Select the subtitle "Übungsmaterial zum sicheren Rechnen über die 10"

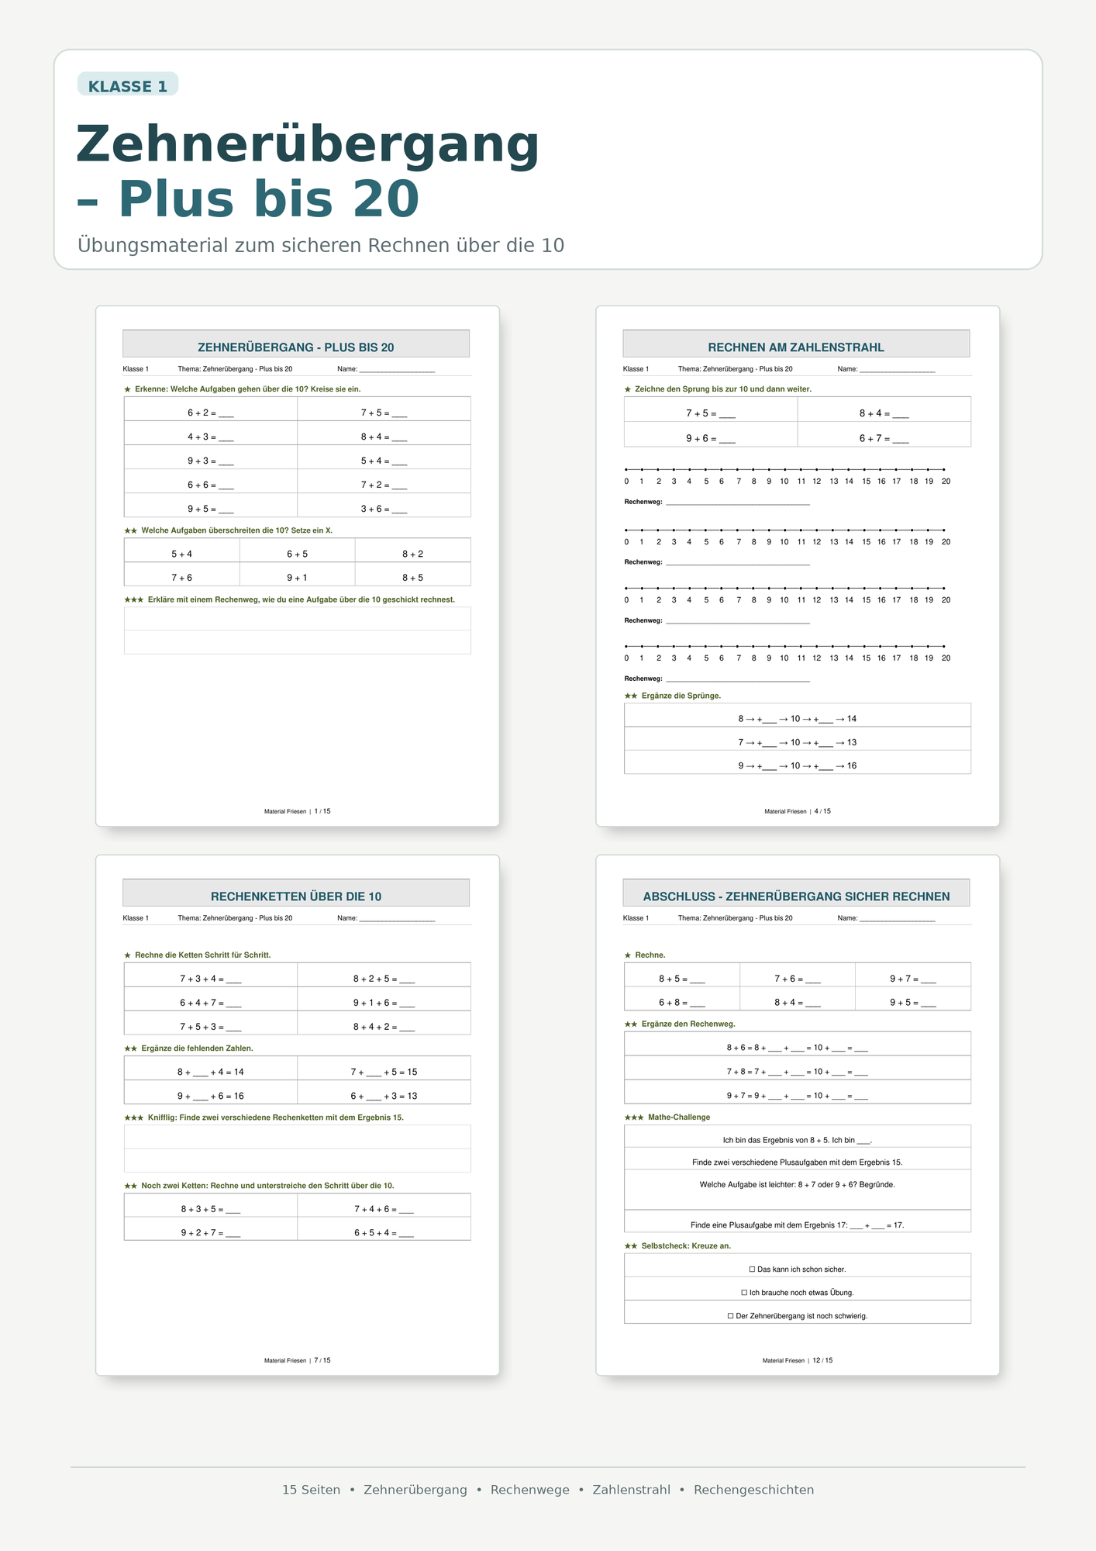click(321, 246)
